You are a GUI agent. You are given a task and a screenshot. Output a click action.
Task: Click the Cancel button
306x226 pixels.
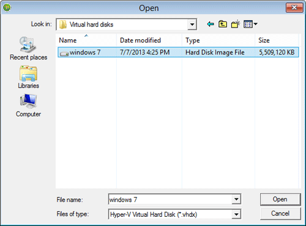(x=280, y=214)
